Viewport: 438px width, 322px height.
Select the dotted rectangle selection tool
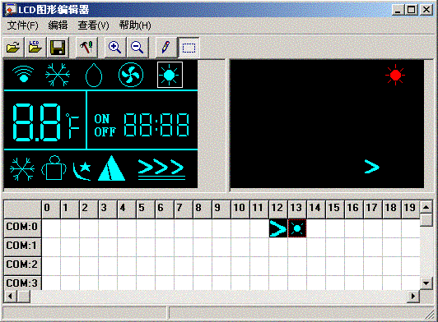[x=189, y=47]
